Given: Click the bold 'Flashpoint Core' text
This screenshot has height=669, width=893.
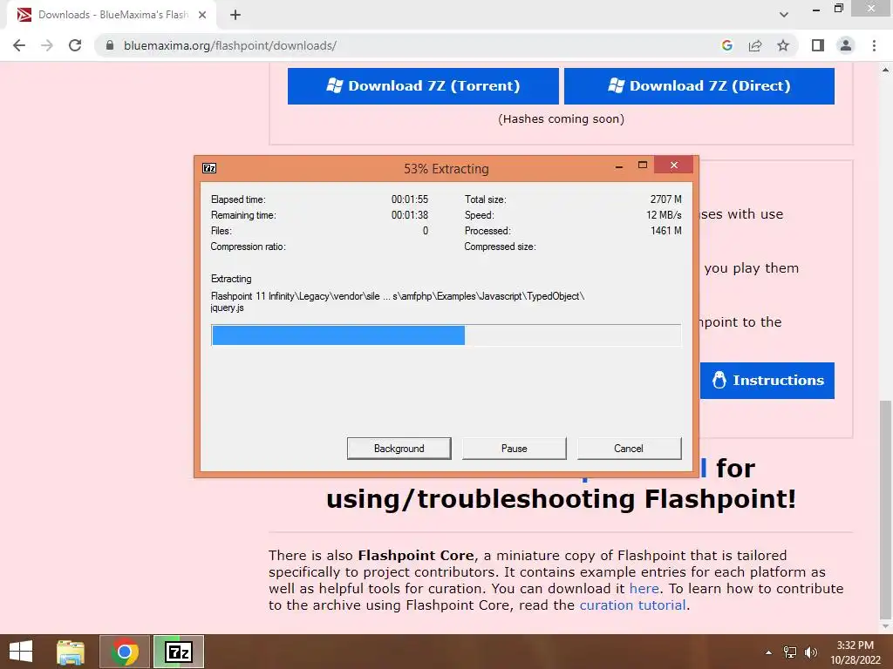Looking at the screenshot, I should pos(416,555).
